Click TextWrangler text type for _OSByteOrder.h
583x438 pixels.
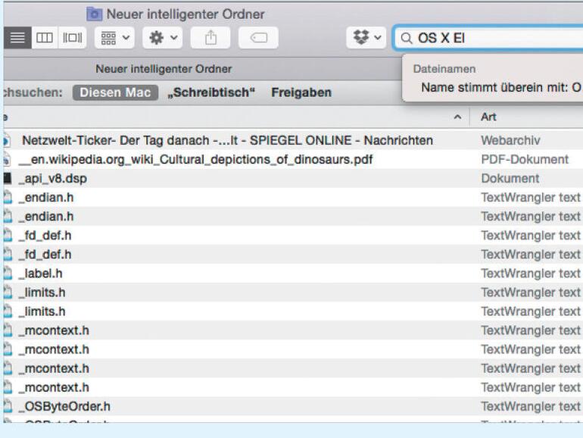[x=531, y=406]
